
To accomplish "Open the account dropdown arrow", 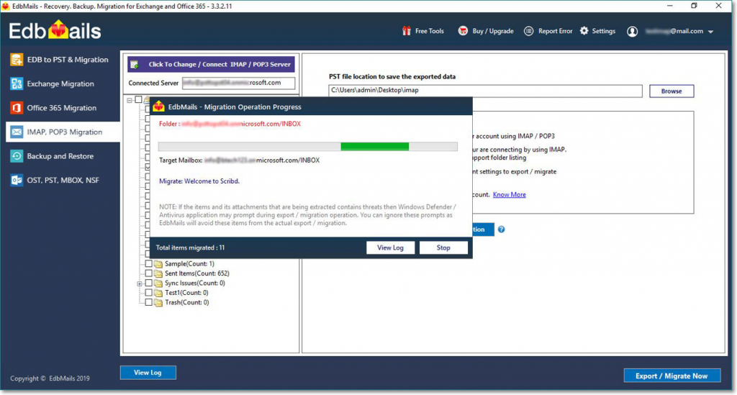I will pos(710,32).
